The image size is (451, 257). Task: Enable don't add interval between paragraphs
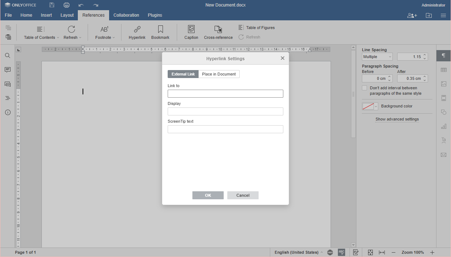coord(364,87)
